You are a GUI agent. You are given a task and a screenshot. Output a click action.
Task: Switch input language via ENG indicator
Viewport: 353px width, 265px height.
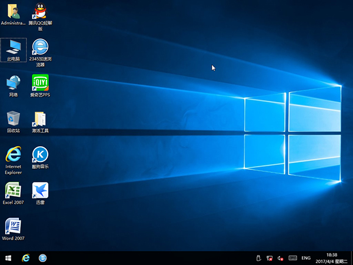click(x=306, y=258)
